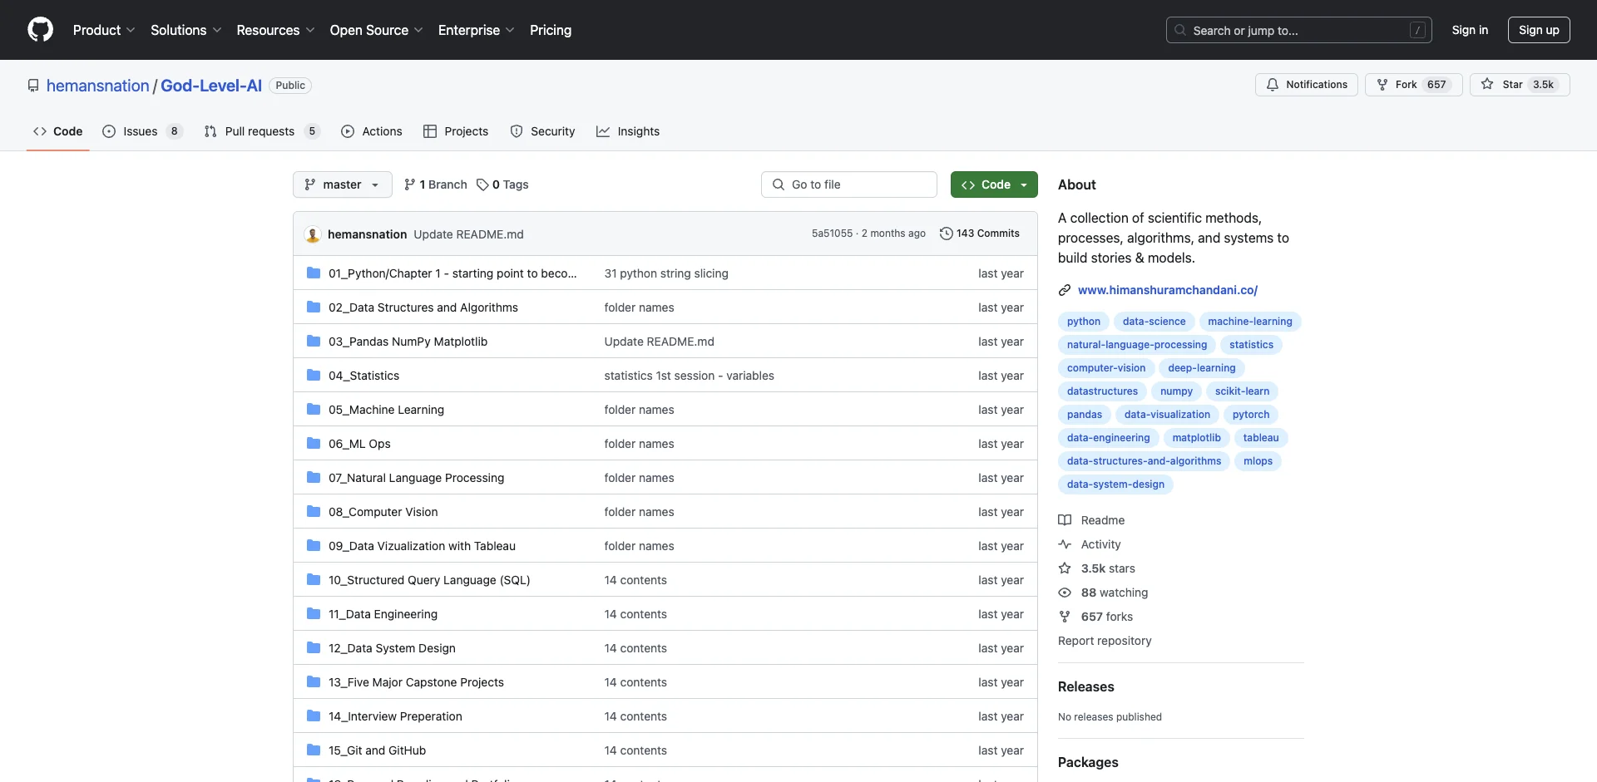Click the Go to file search field
1597x782 pixels.
[848, 184]
